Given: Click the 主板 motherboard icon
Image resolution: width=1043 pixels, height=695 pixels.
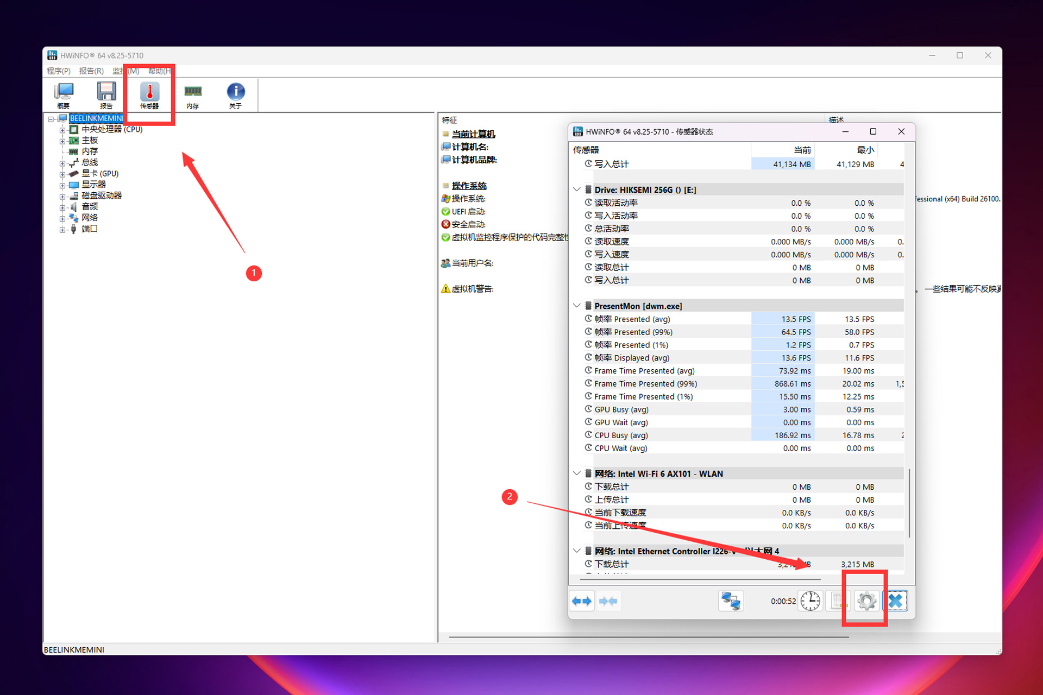Looking at the screenshot, I should click(x=73, y=141).
